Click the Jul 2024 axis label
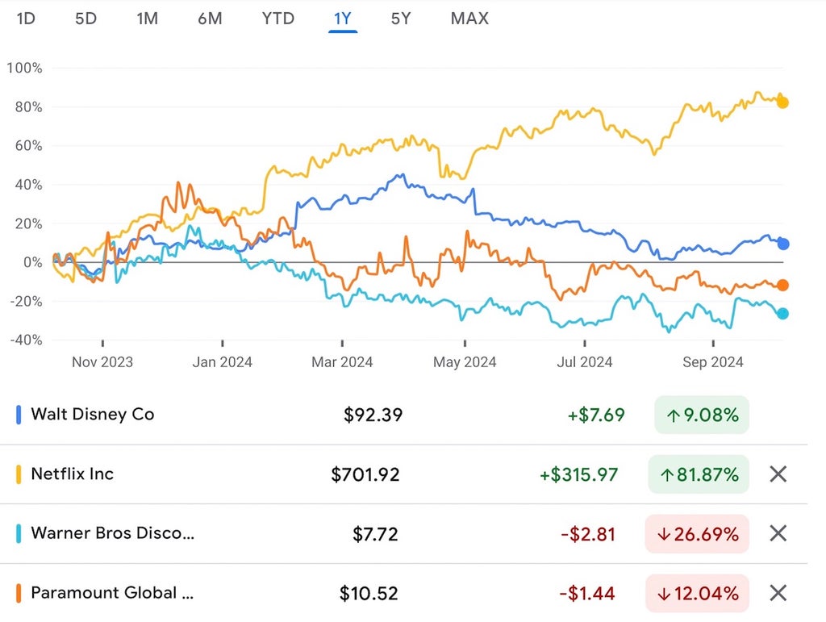 585,361
